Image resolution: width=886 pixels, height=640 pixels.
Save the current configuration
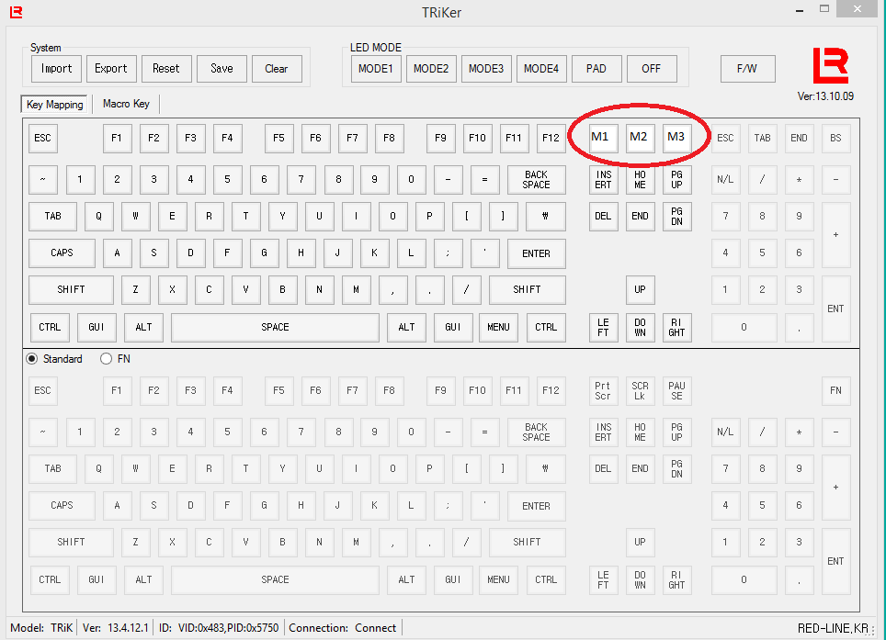tap(221, 68)
